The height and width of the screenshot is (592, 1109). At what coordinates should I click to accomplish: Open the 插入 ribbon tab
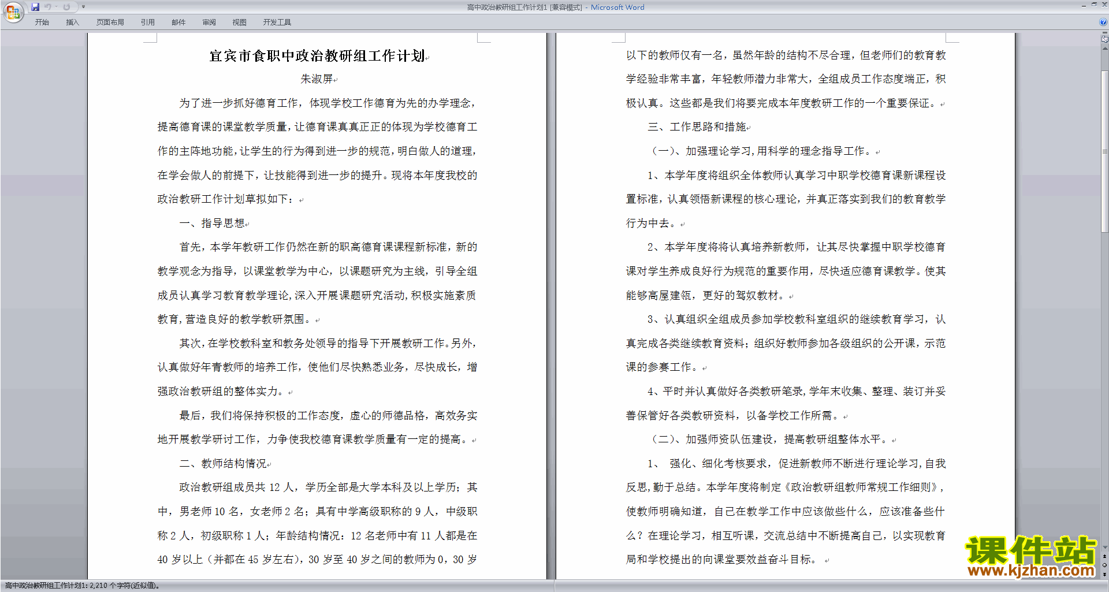(72, 23)
